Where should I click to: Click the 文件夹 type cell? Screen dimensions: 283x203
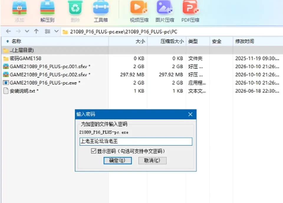195,58
